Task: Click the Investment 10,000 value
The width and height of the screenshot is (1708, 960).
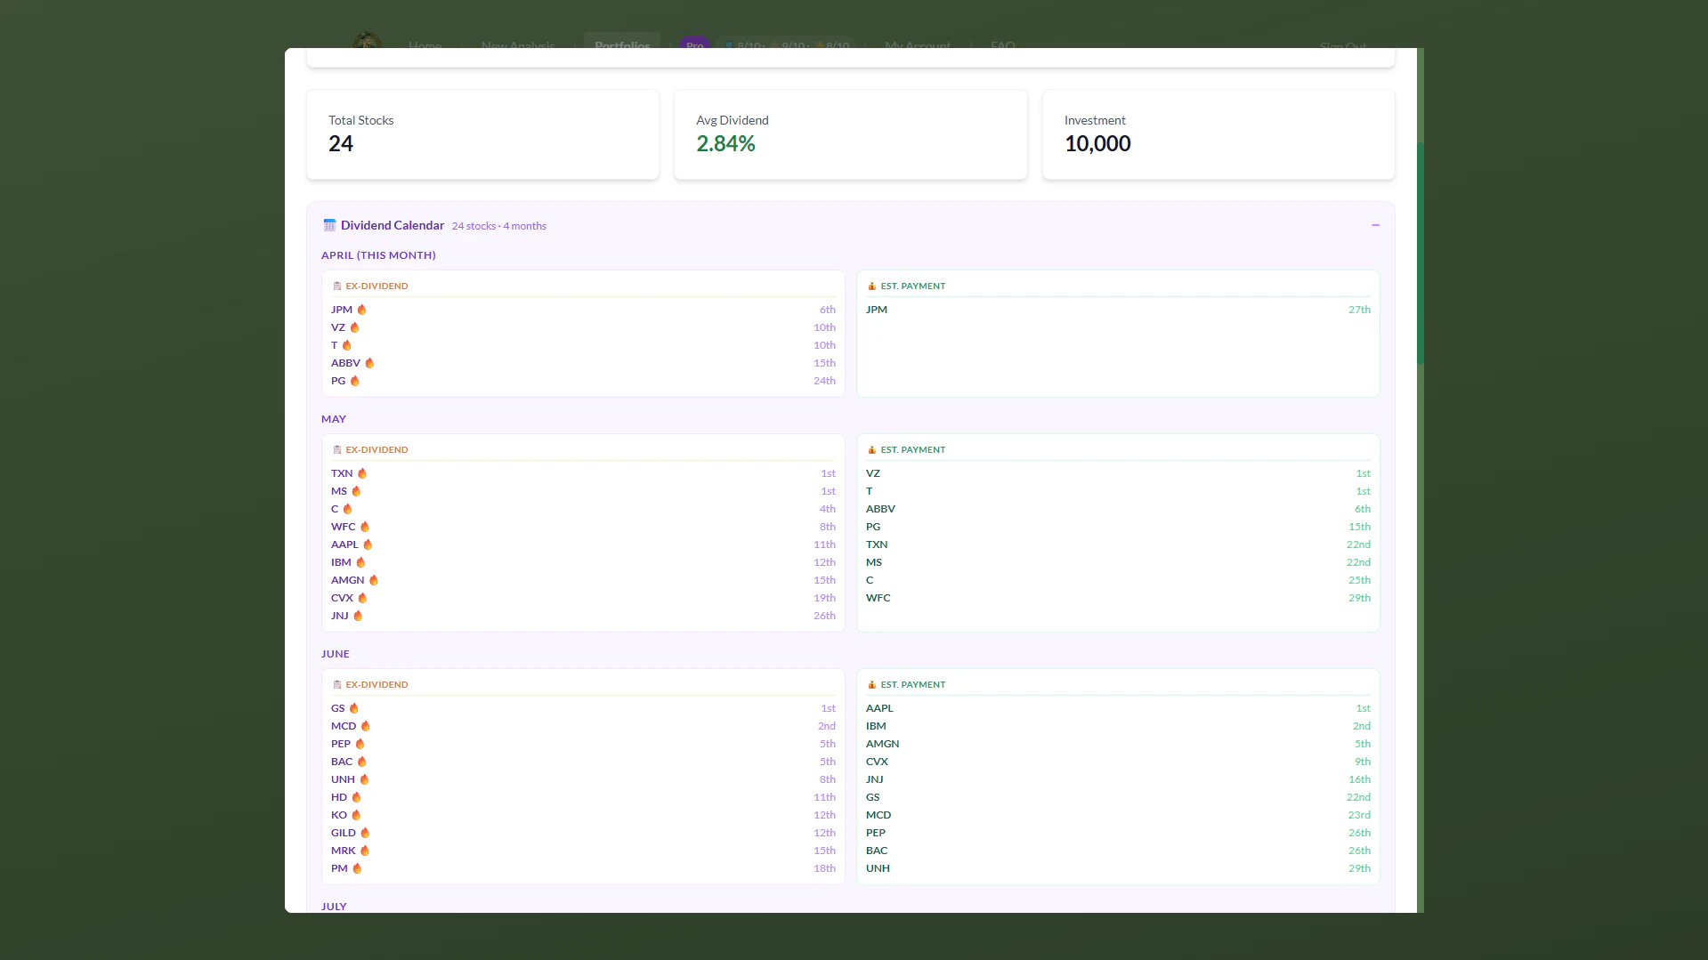Action: (1097, 143)
